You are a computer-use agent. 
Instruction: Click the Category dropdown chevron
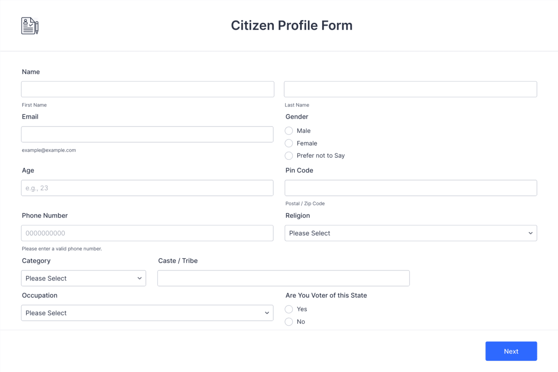tap(139, 278)
